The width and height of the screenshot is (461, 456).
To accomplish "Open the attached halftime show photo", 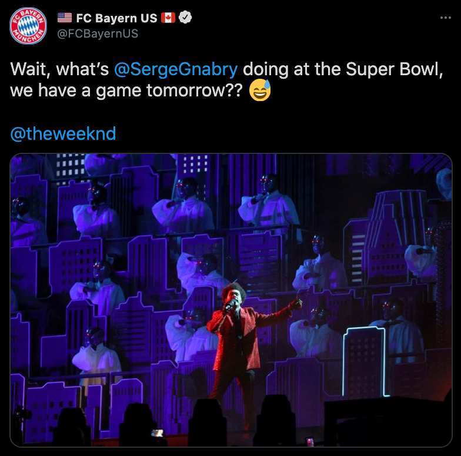I will 231,300.
